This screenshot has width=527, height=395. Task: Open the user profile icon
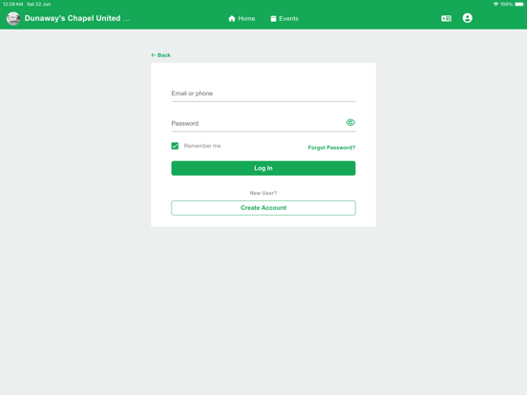pyautogui.click(x=467, y=18)
